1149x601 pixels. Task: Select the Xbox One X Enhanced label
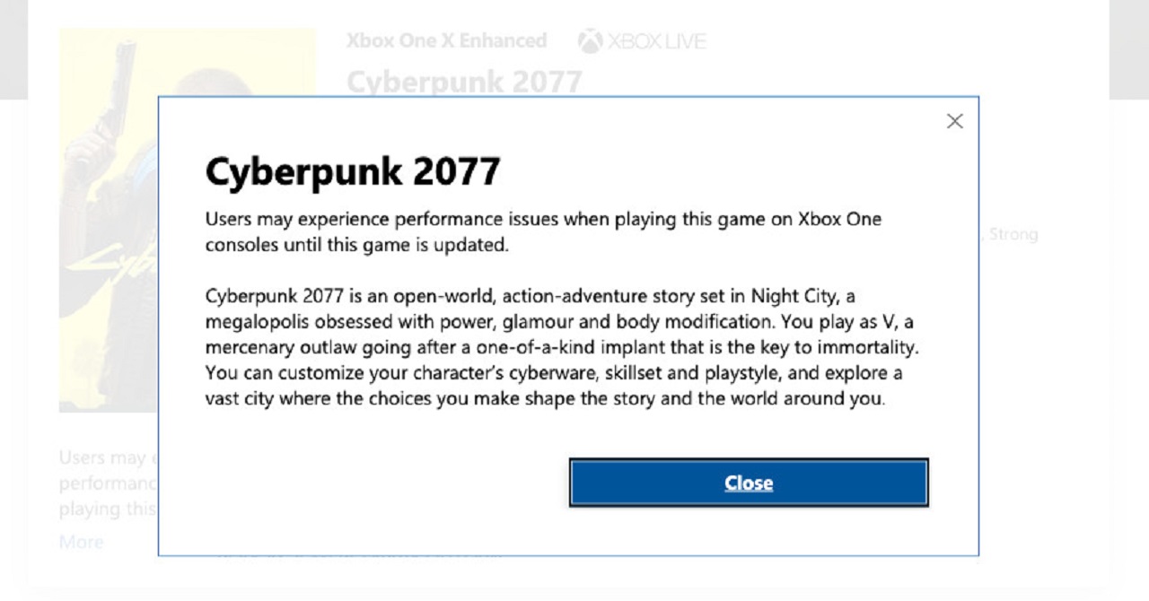pos(446,41)
